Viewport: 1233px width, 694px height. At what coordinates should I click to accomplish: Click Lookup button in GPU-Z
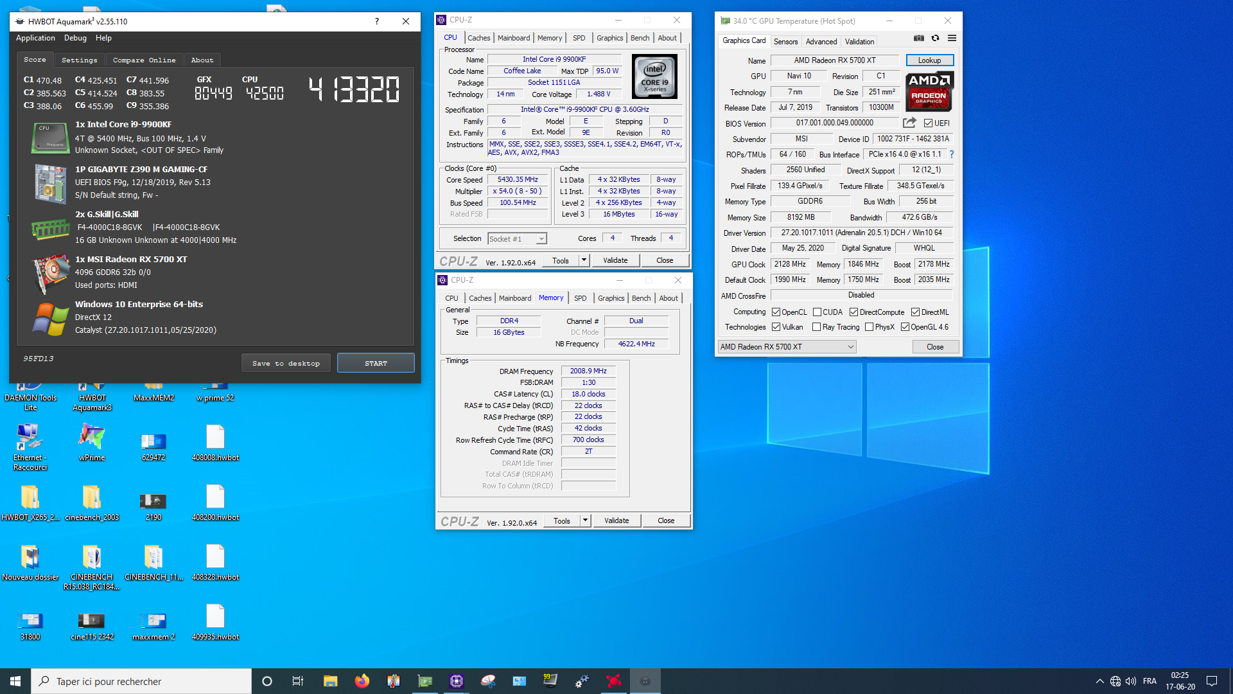pyautogui.click(x=929, y=60)
